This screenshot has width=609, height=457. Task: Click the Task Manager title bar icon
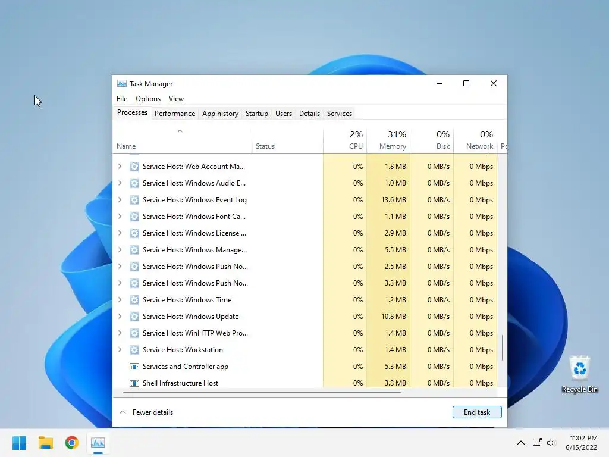[121, 83]
